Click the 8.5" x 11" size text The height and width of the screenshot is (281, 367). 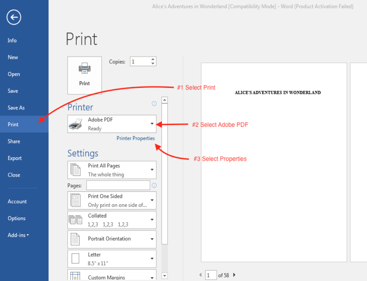pos(98,263)
